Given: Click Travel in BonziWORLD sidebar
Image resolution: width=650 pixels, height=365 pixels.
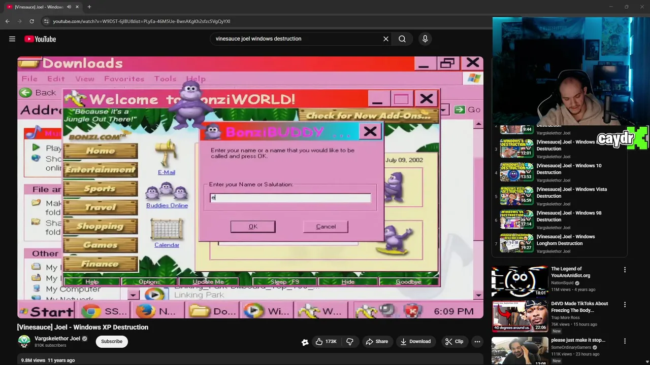Looking at the screenshot, I should click(100, 207).
